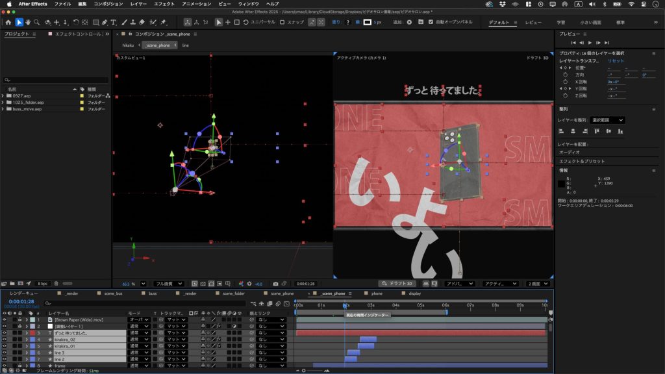Enable the snapping checkbox
Viewport: 665px width, 374px height.
pyautogui.click(x=282, y=22)
